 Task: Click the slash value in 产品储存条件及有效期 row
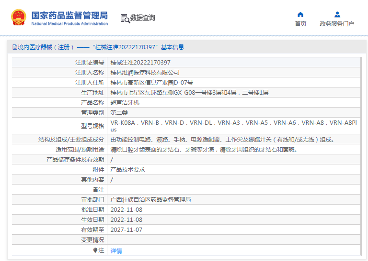112,160
